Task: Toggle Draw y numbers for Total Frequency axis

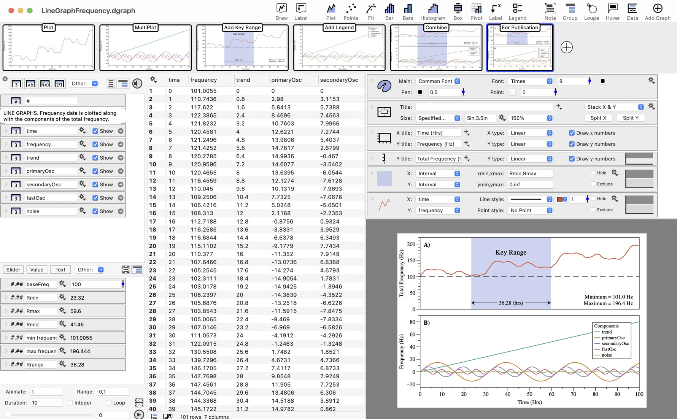Action: [571, 159]
